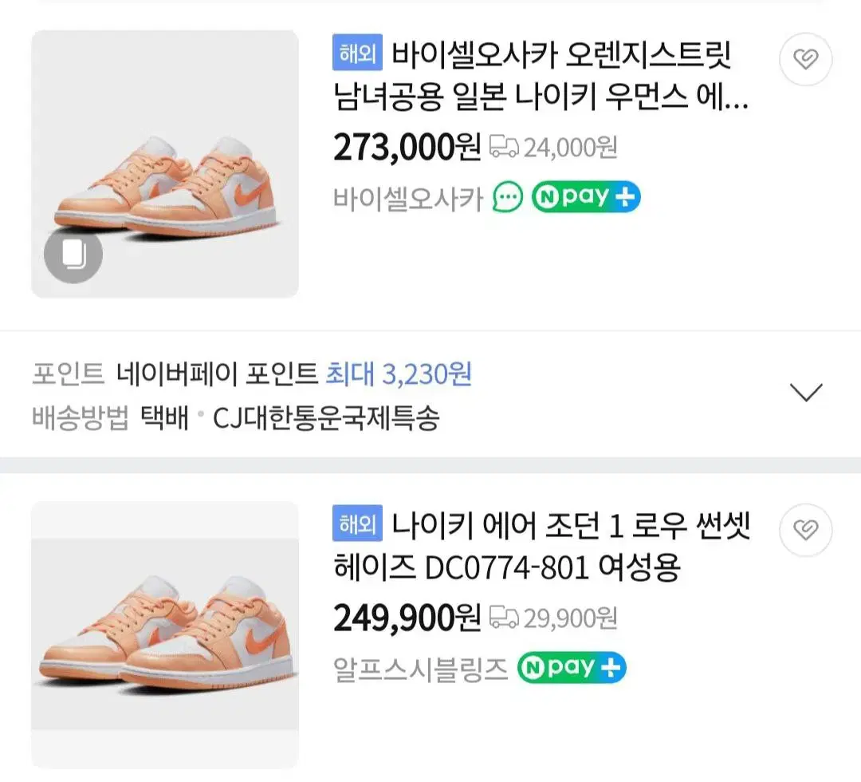
Task: View the second orange Jordan sneaker thumbnail
Action: [165, 635]
